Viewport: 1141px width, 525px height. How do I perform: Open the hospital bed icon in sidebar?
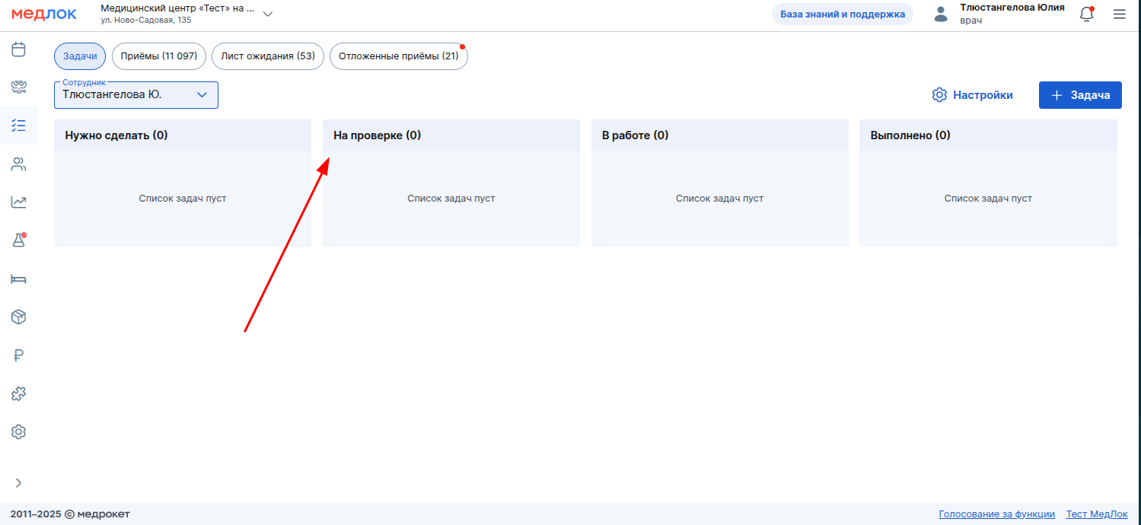click(18, 278)
